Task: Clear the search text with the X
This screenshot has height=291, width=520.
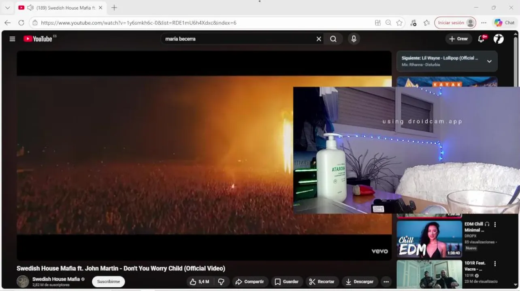Action: pyautogui.click(x=319, y=39)
